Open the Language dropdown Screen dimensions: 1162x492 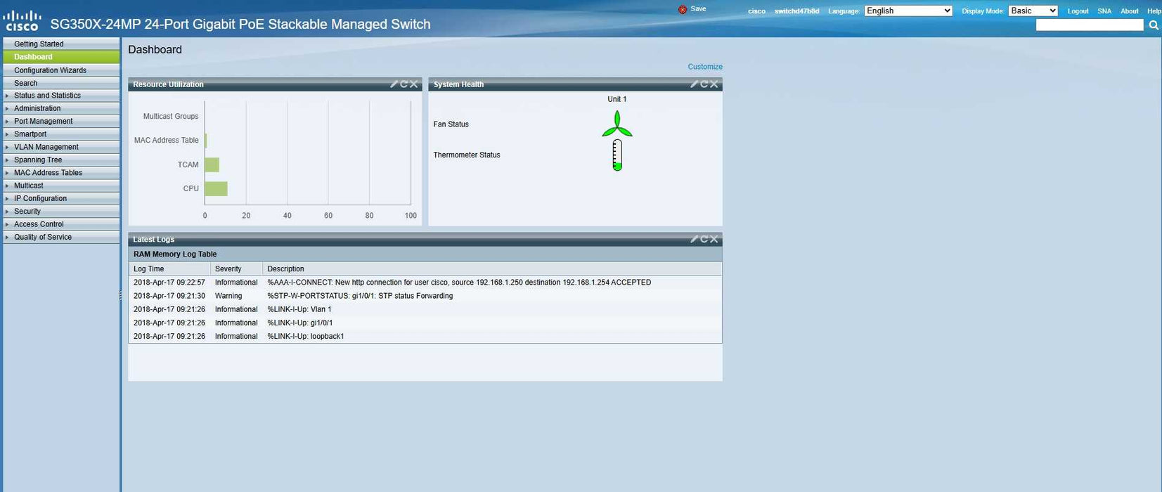point(908,11)
